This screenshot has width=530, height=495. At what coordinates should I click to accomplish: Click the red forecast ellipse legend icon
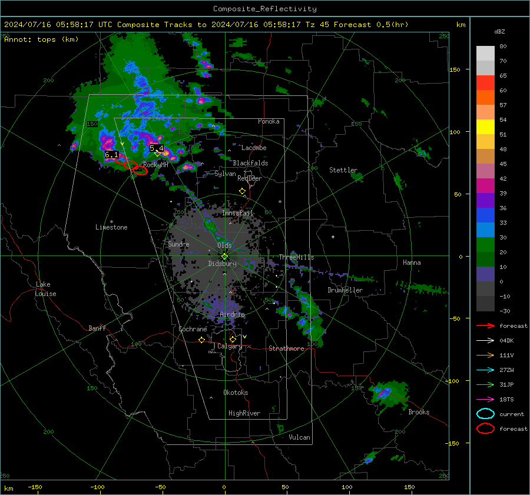coord(485,428)
